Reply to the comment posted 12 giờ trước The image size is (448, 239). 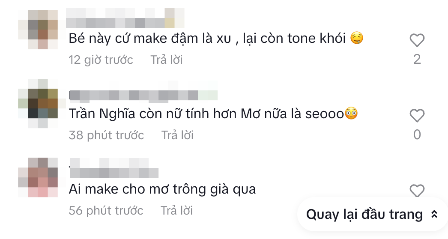167,60
